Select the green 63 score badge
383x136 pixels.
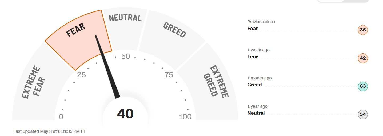363,86
